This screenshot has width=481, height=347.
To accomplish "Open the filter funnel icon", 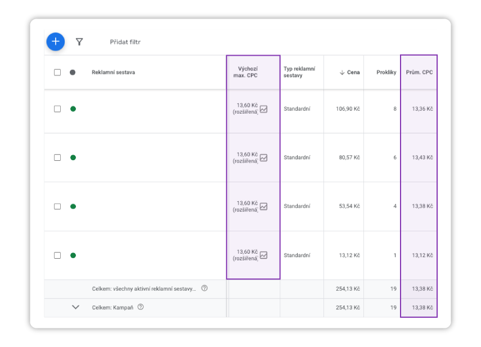I will pyautogui.click(x=79, y=42).
